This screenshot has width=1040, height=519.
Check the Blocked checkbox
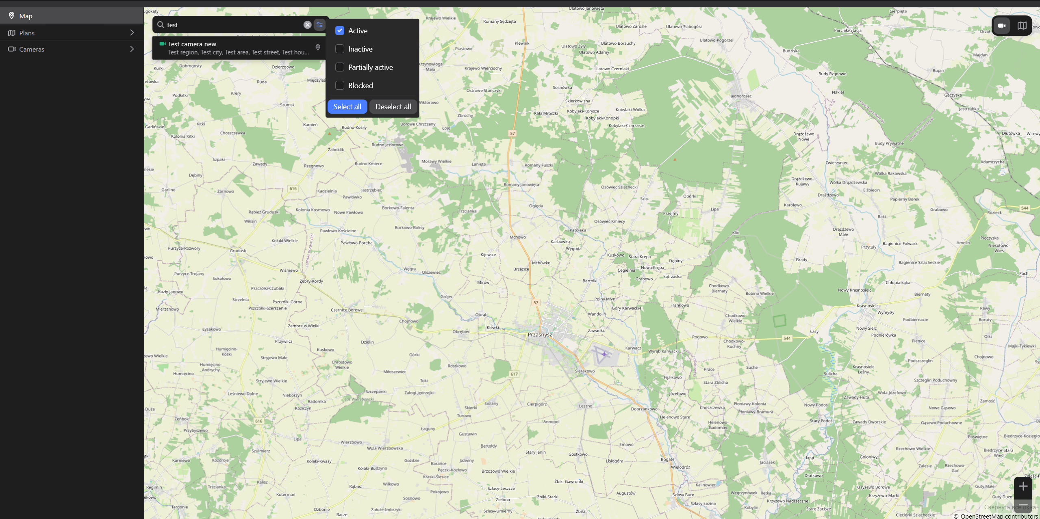click(x=340, y=85)
